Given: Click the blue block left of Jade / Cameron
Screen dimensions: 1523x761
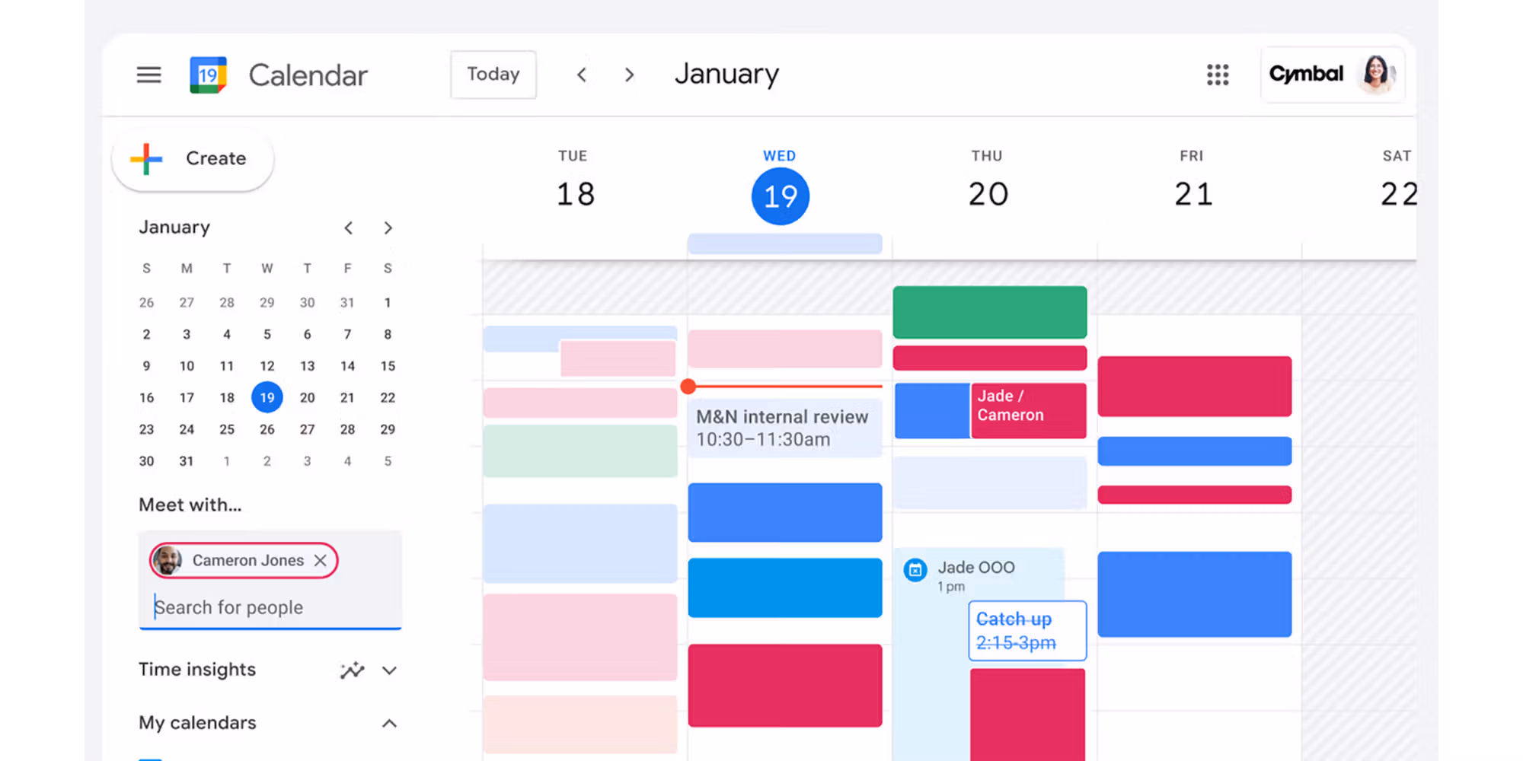Looking at the screenshot, I should [932, 410].
